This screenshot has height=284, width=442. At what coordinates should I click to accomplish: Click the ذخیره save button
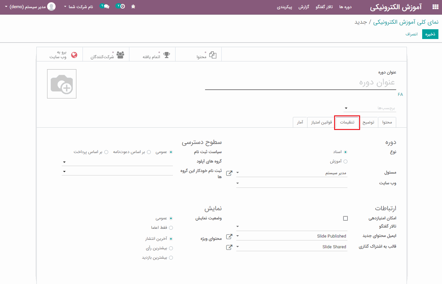click(430, 34)
